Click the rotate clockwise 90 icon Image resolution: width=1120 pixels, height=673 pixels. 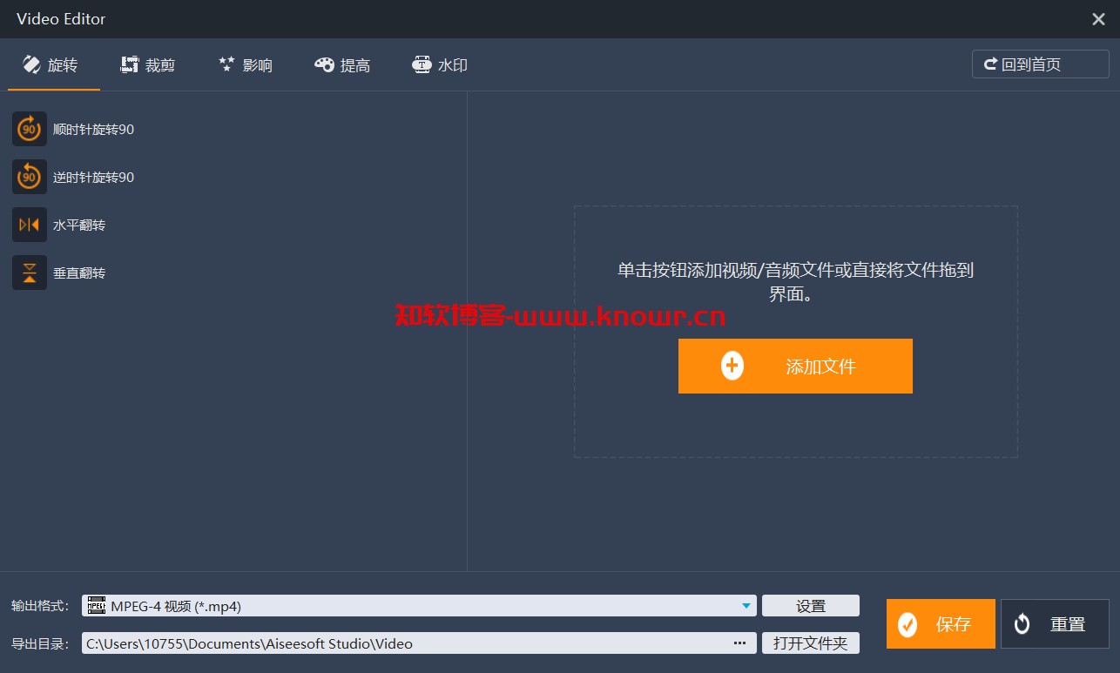30,129
